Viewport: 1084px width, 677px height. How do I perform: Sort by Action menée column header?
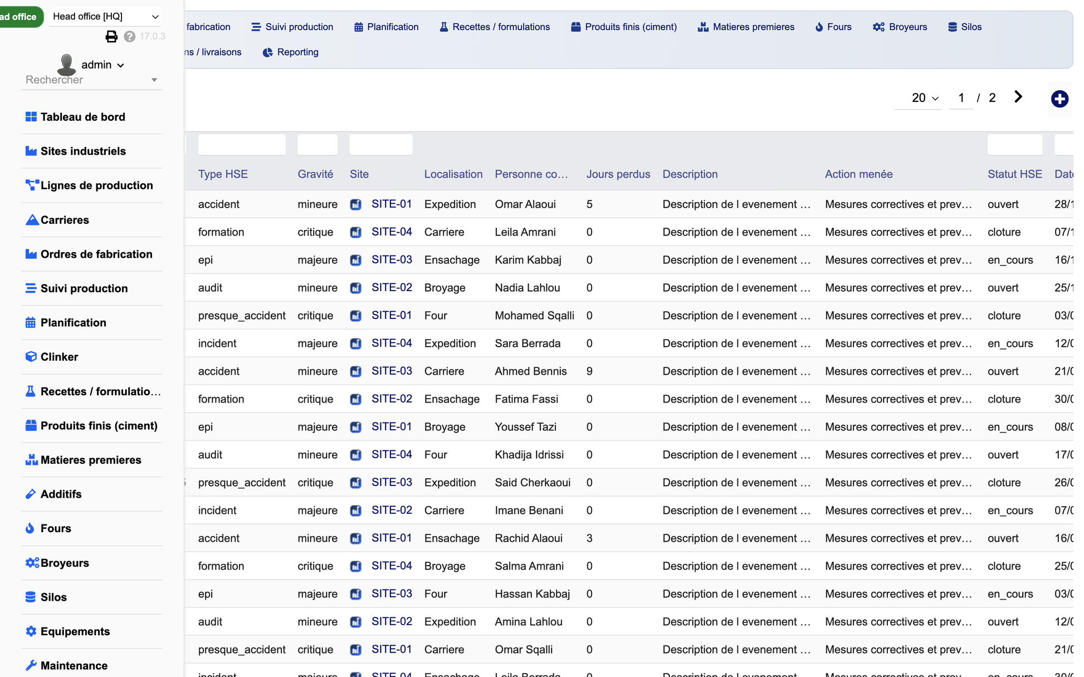pyautogui.click(x=858, y=174)
